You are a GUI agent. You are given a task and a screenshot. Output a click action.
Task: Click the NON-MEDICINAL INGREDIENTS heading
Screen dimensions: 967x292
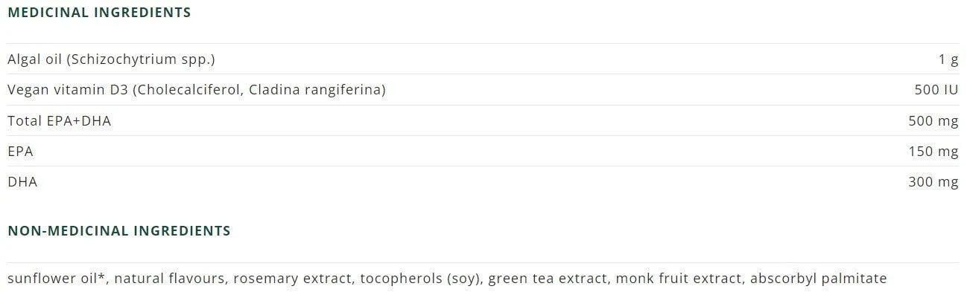point(119,231)
